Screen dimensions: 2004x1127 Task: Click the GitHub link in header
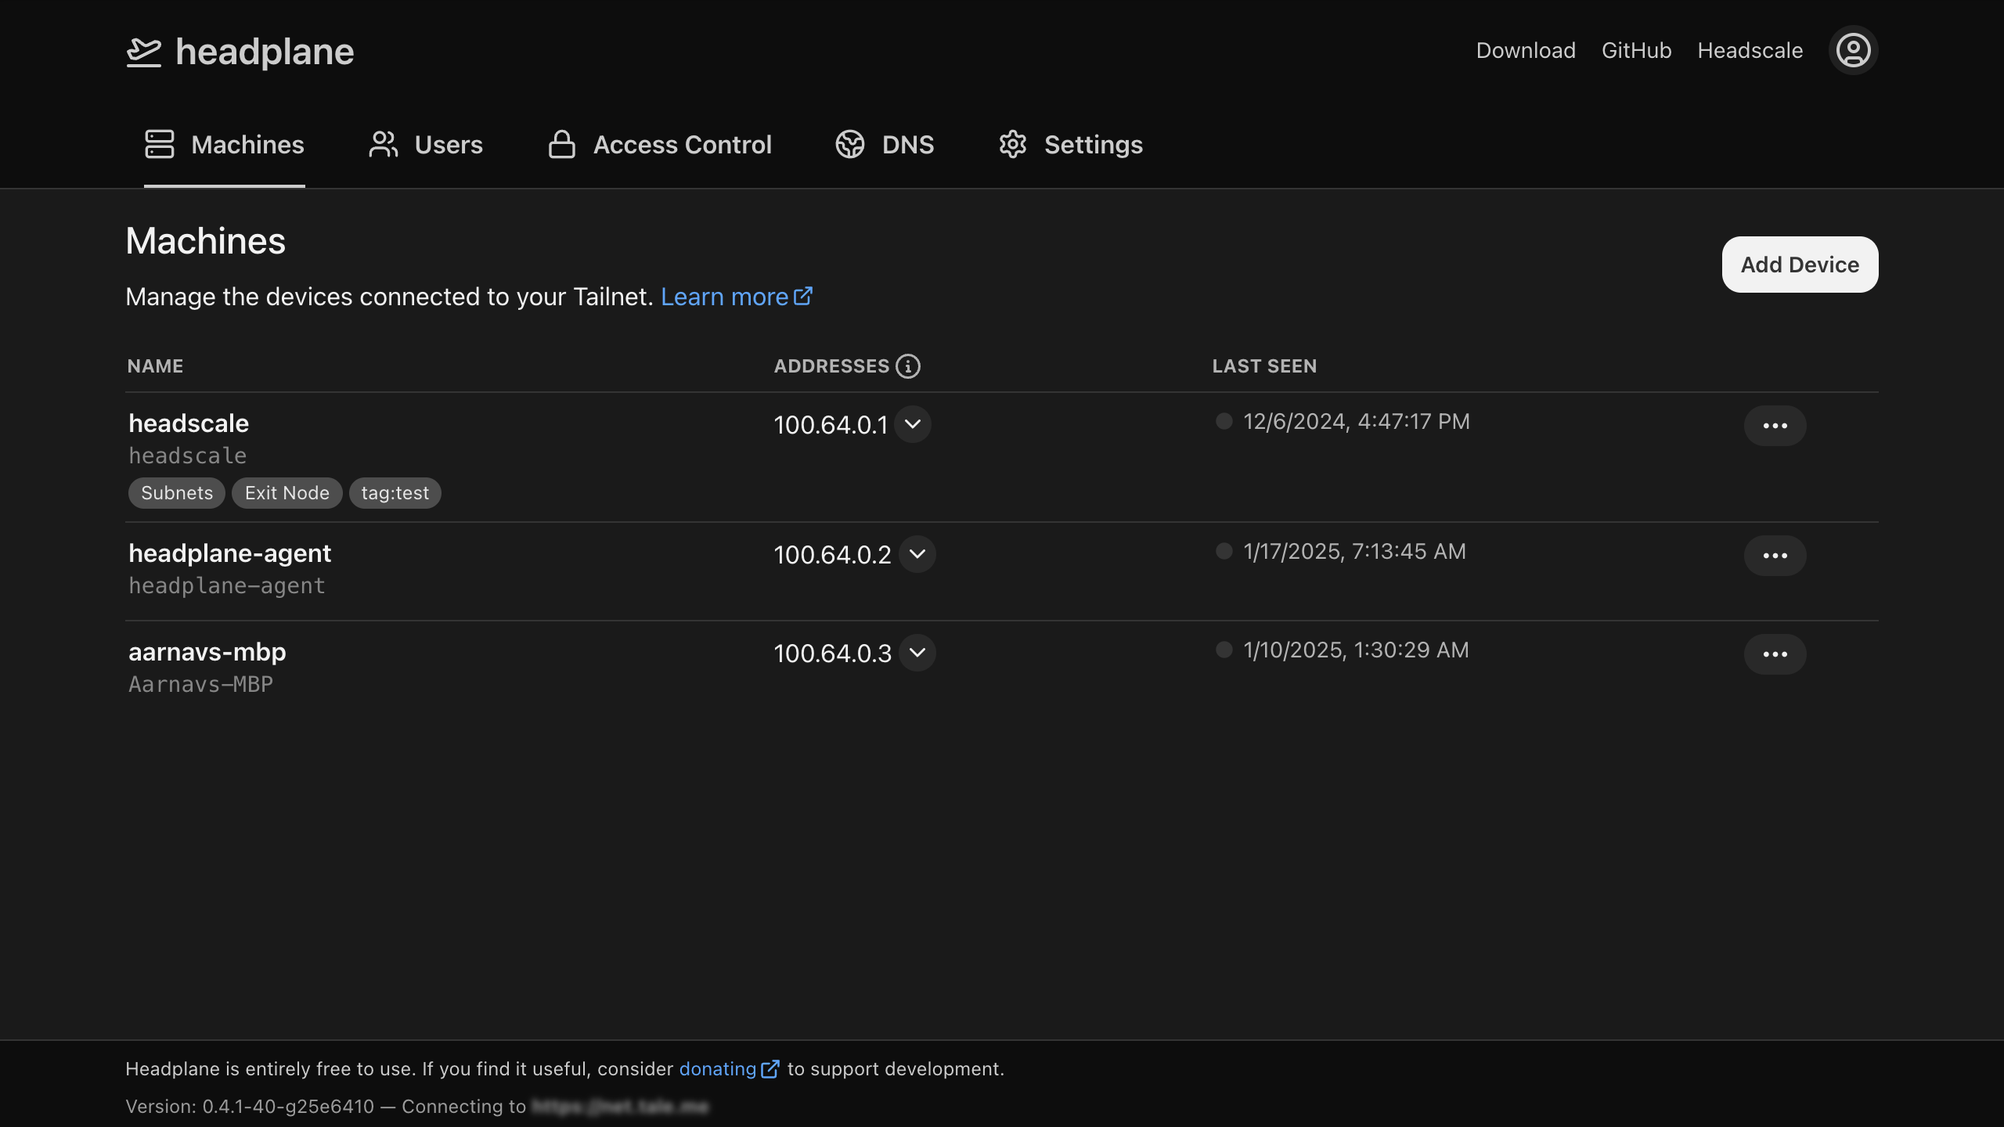tap(1636, 51)
